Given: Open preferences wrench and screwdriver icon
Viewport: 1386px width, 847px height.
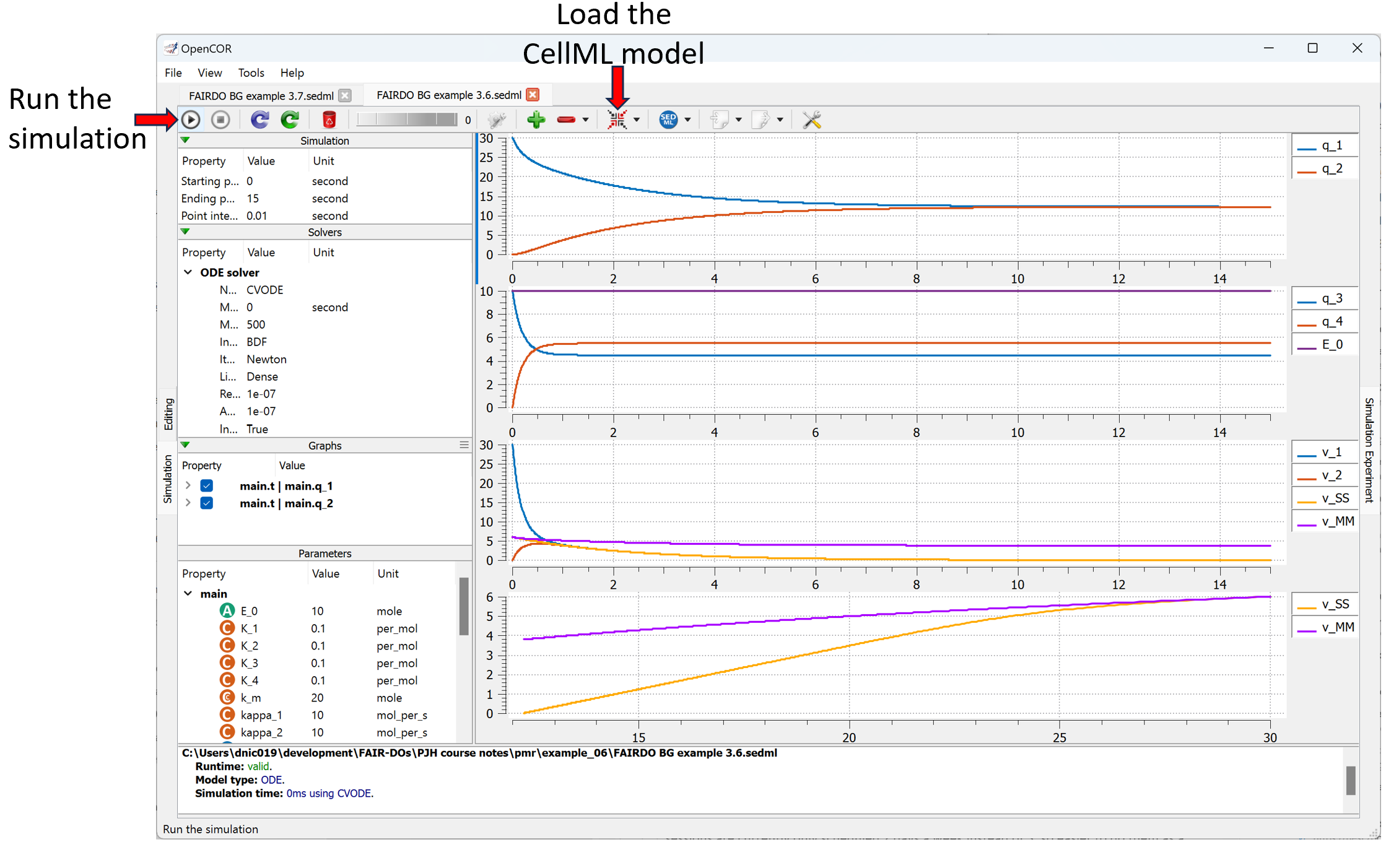Looking at the screenshot, I should coord(811,119).
